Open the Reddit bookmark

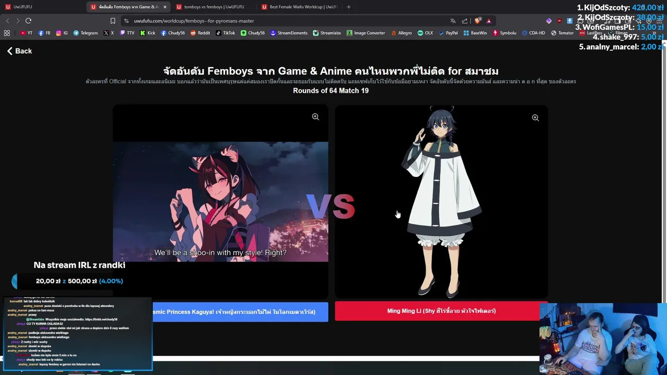pyautogui.click(x=200, y=33)
